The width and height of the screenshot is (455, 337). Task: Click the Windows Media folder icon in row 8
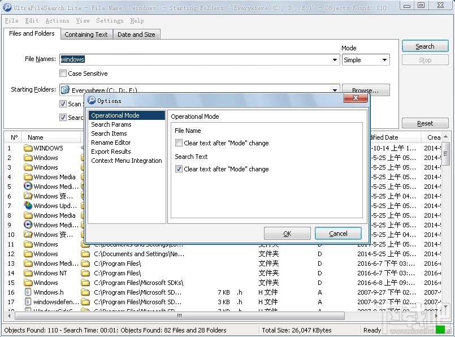pyautogui.click(x=28, y=215)
